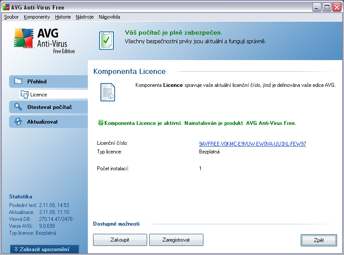Expand Zobrazit upozornění notifications
This screenshot has height=255, width=344.
pos(45,249)
